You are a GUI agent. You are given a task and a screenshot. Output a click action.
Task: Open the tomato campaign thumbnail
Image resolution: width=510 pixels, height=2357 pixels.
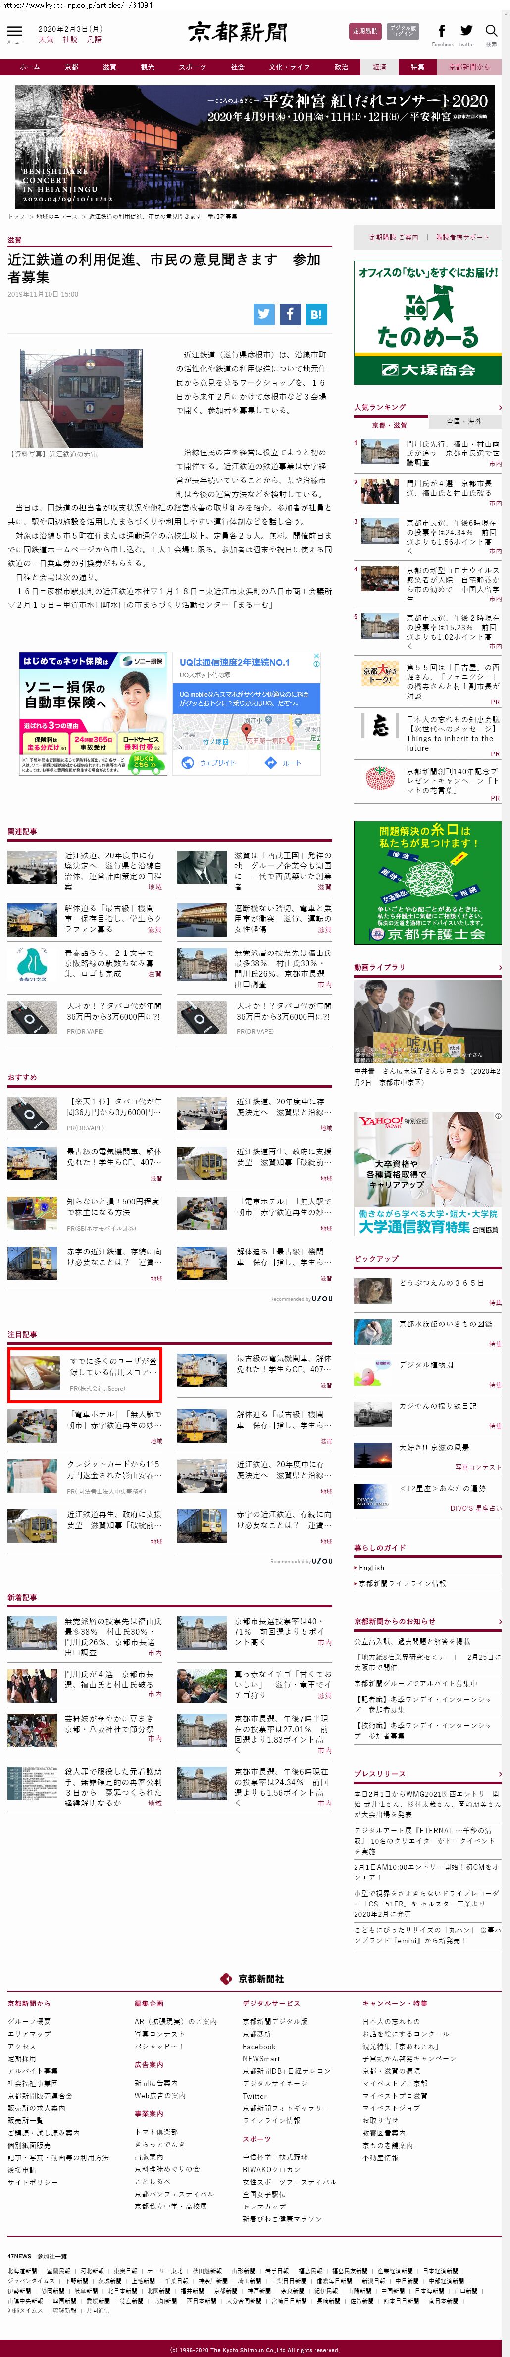[380, 777]
